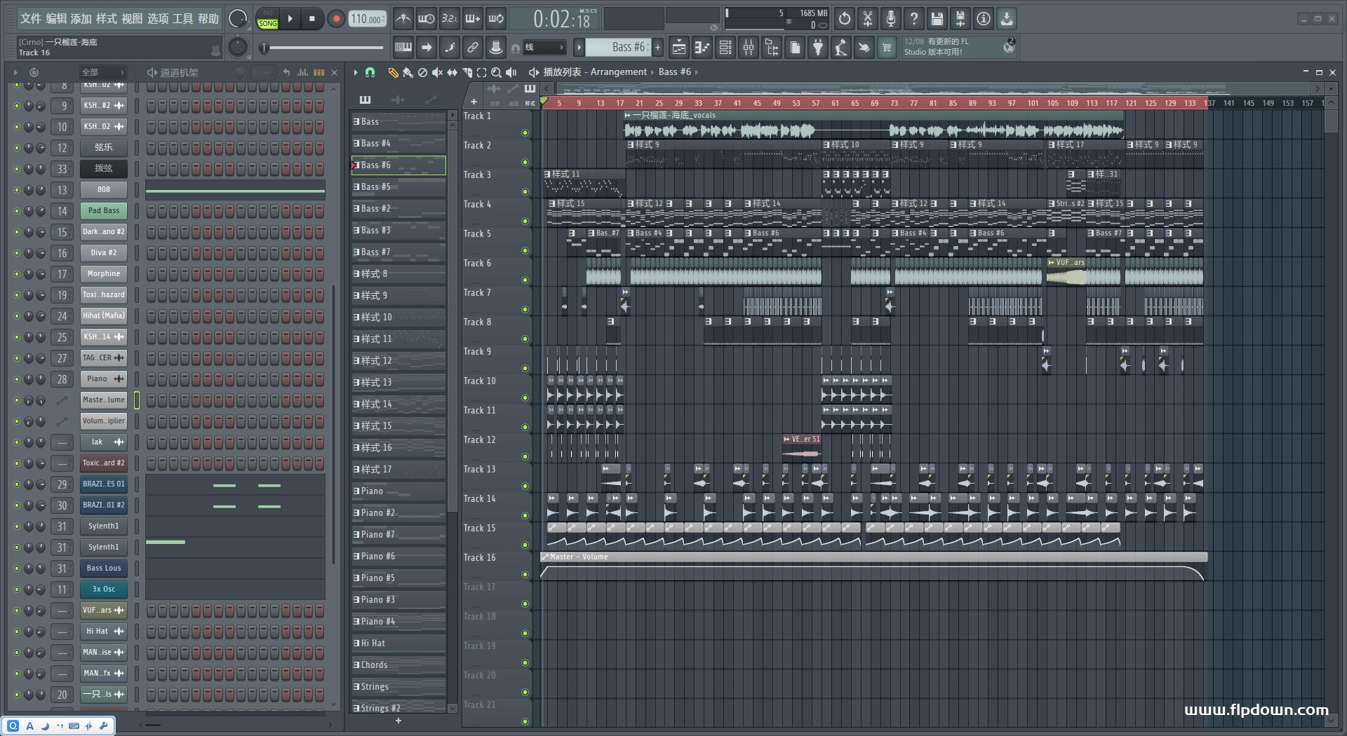Viewport: 1347px width, 736px height.
Task: Open the shopping cart content library icon
Action: 887,48
